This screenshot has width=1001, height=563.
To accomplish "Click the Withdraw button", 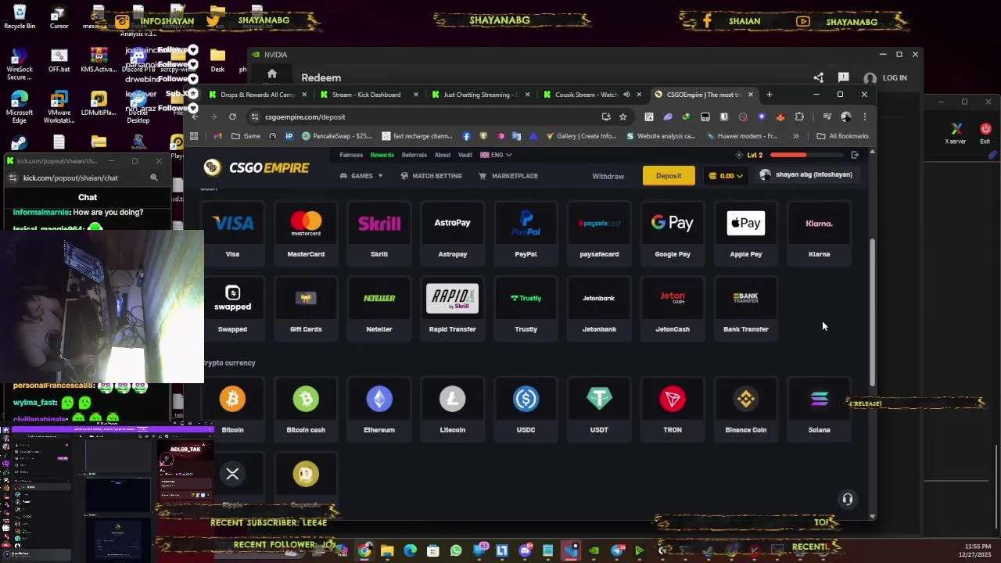I will tap(608, 176).
